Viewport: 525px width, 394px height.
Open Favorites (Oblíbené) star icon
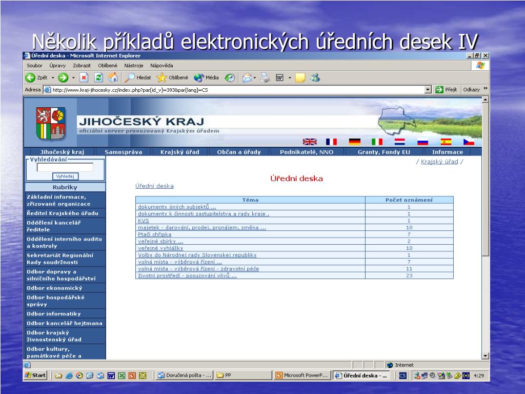[161, 78]
